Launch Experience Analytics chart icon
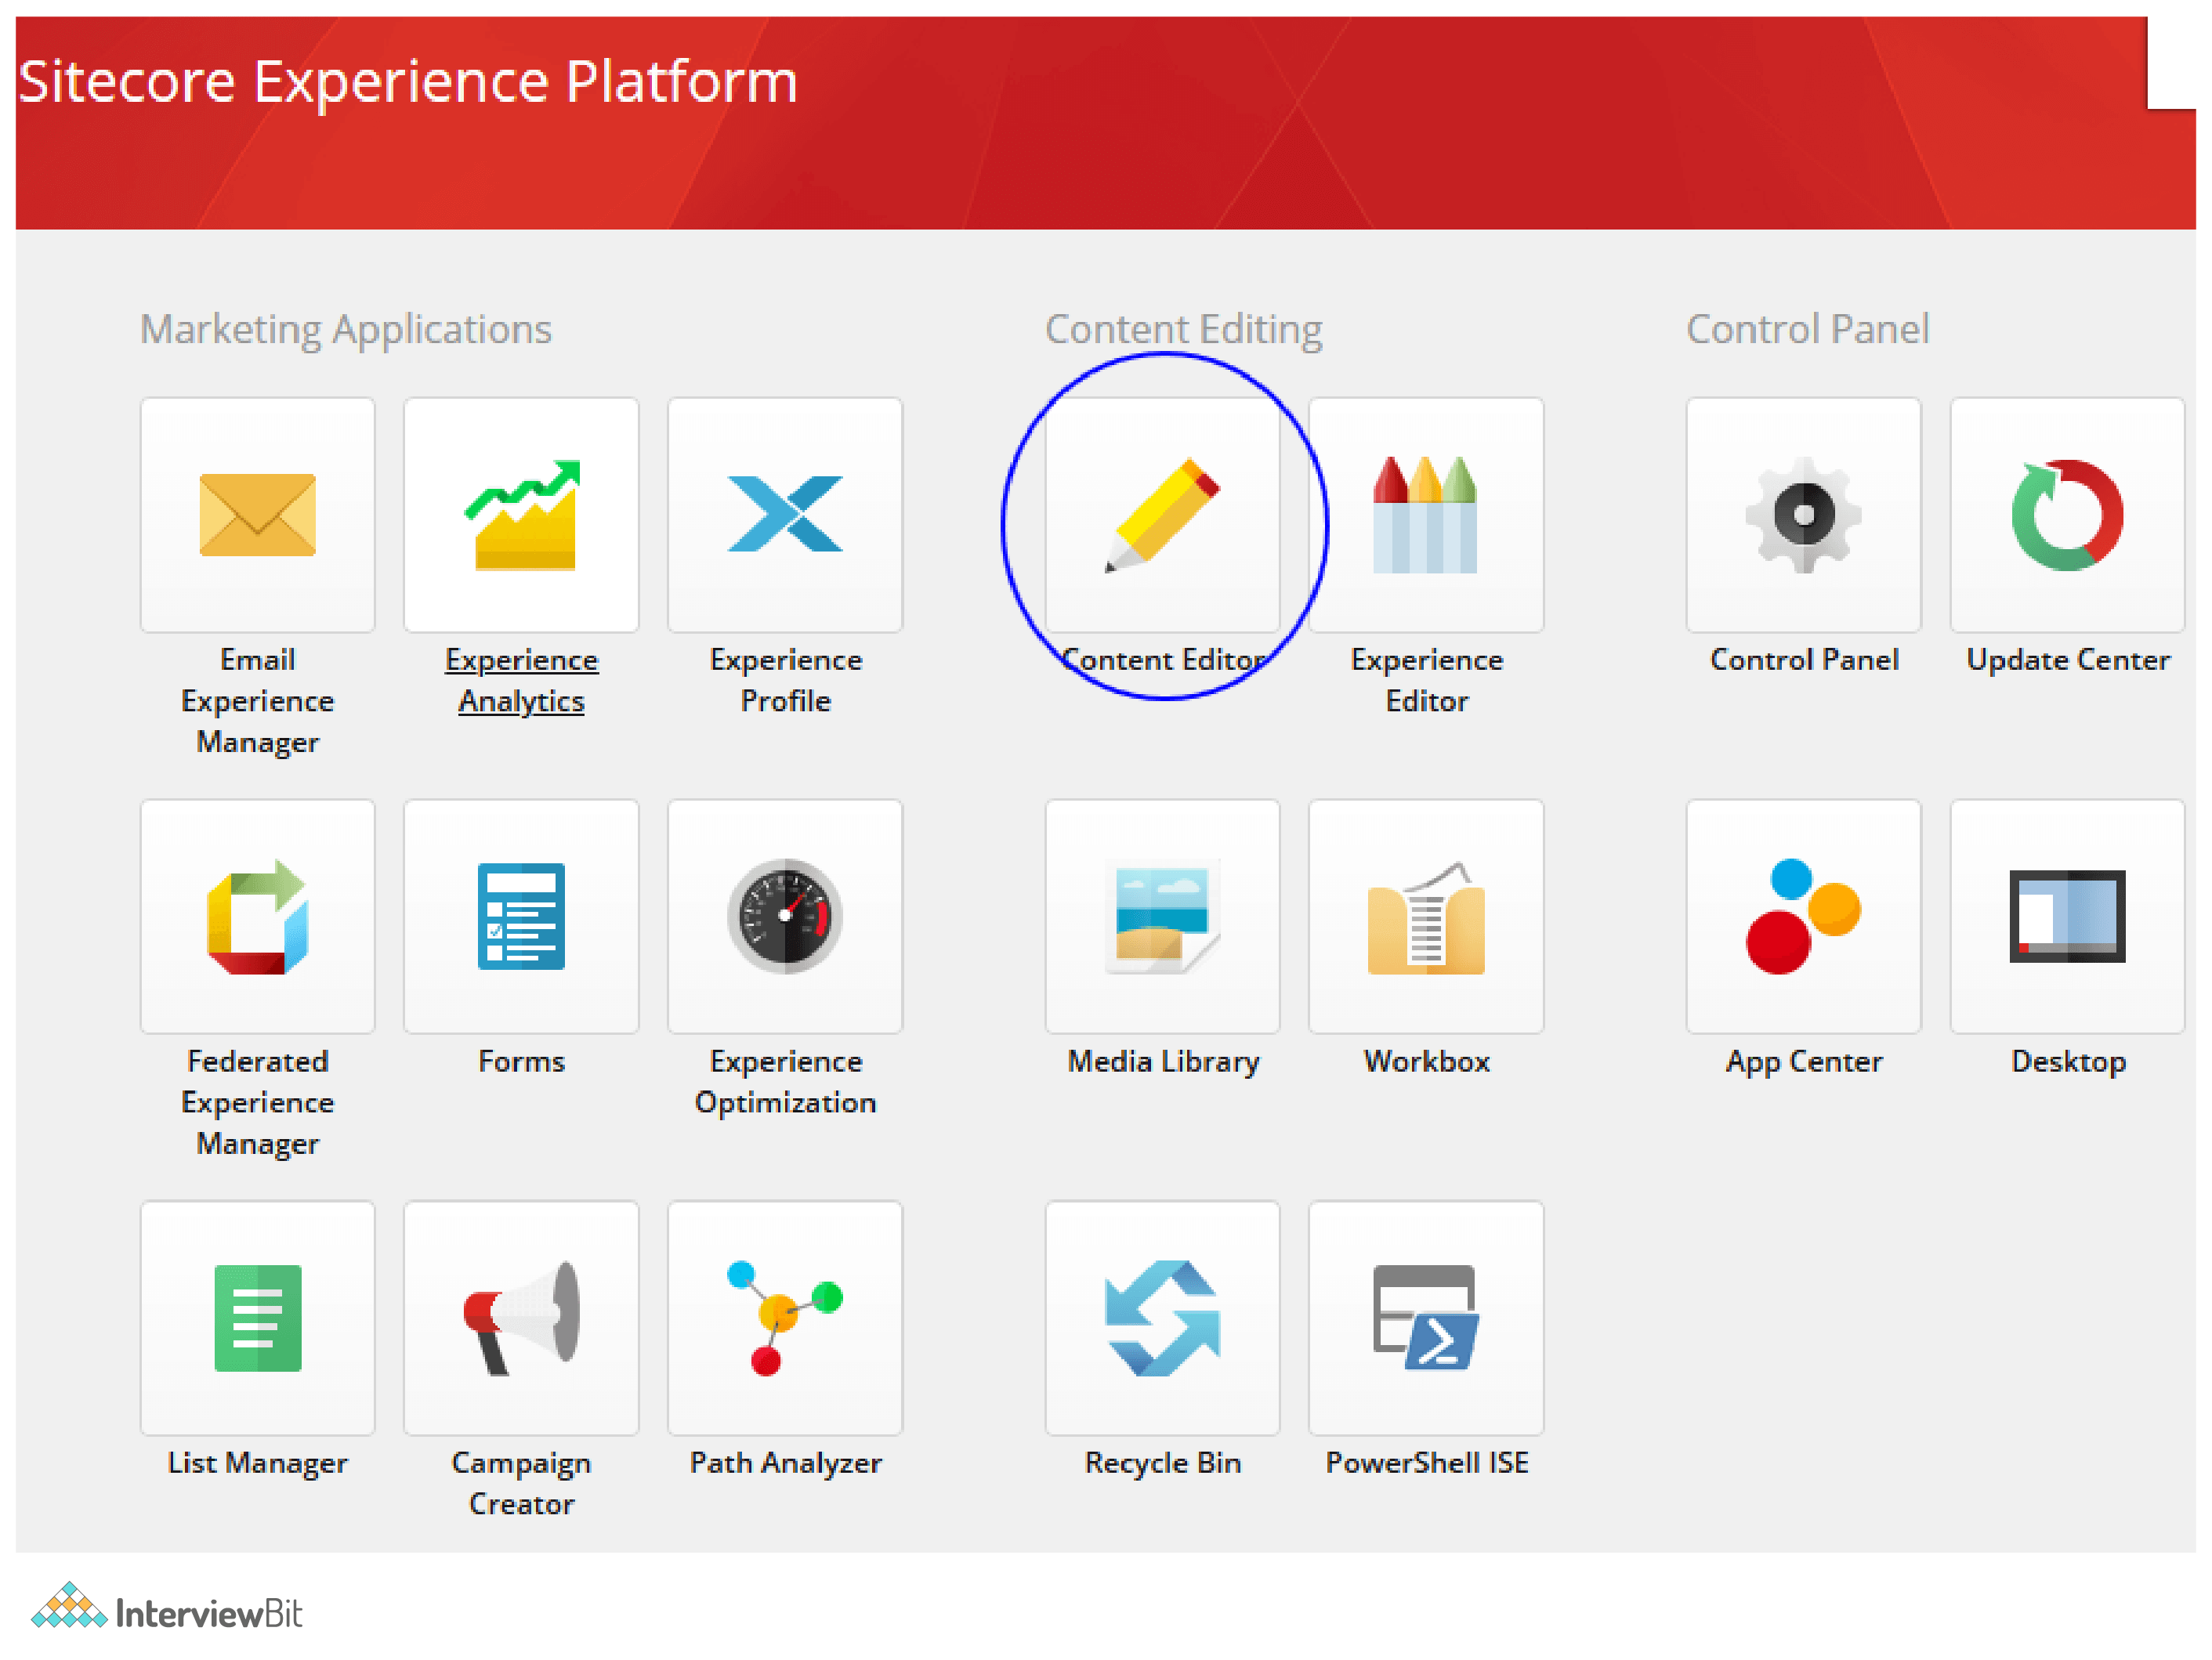 (521, 515)
